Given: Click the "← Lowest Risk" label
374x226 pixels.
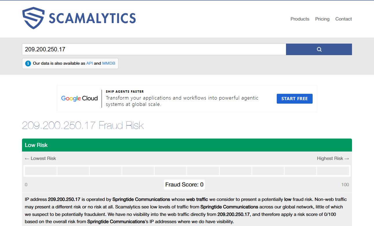Looking at the screenshot, I should pos(41,158).
